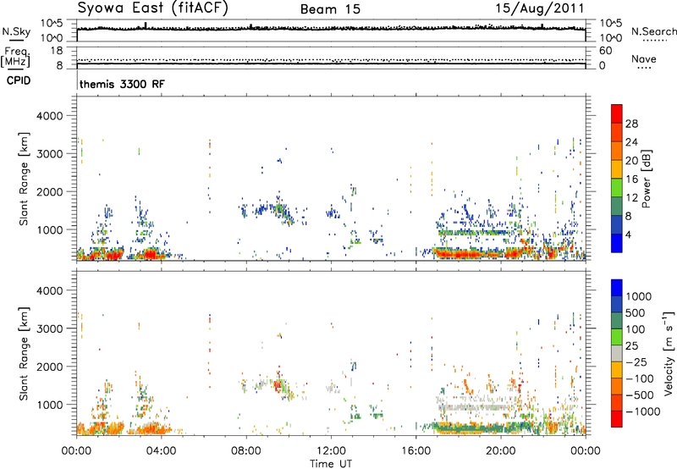Click the "N.Sky" legend label
This screenshot has height=469, width=677.
pos(16,31)
